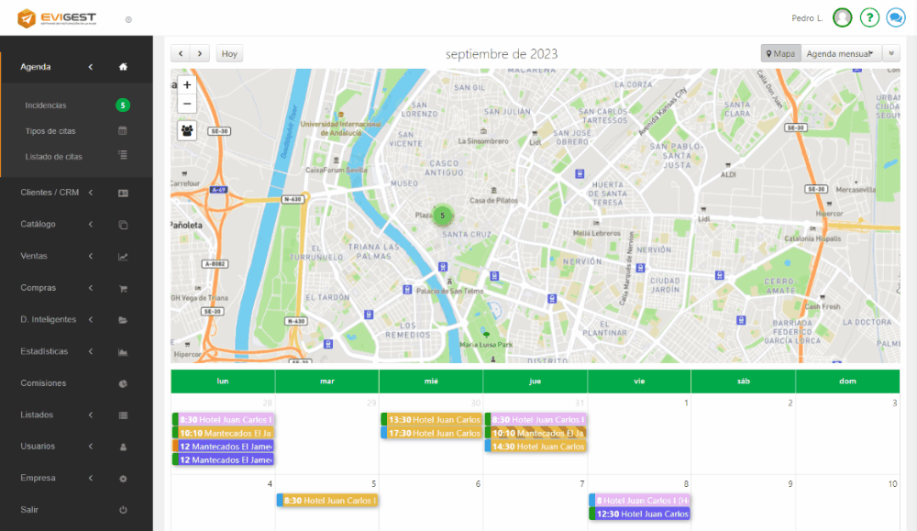Click the calendar icon next to Tipos de citas

click(x=122, y=130)
